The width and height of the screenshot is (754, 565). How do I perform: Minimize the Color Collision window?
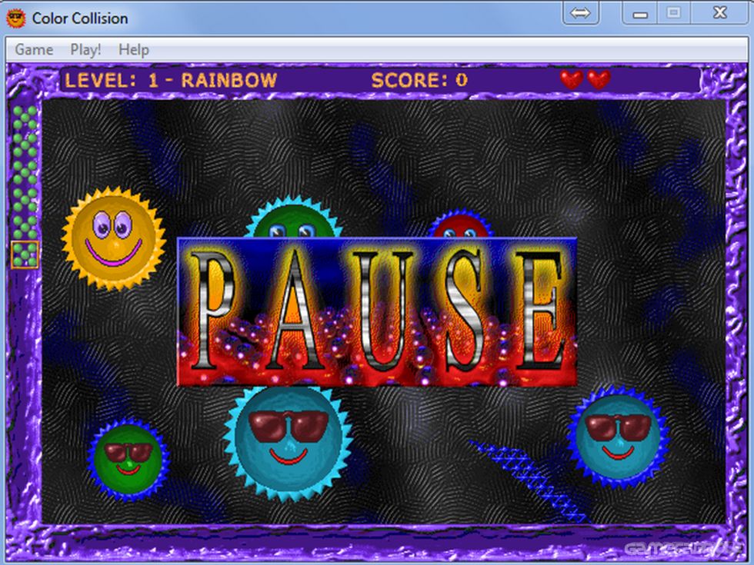coord(640,12)
